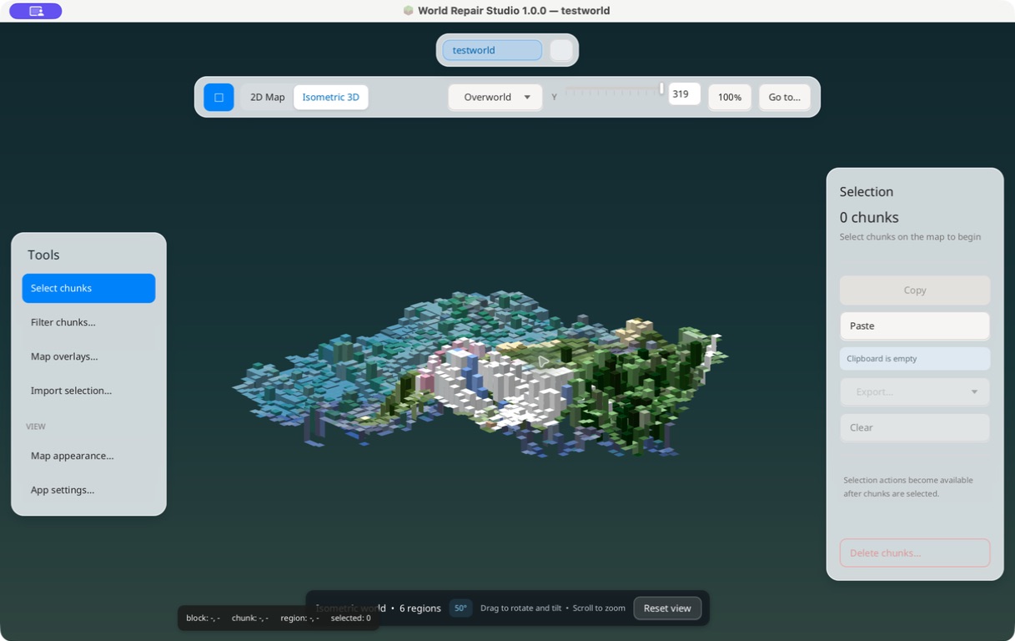The width and height of the screenshot is (1015, 641).
Task: Click the Paste button
Action: point(915,326)
